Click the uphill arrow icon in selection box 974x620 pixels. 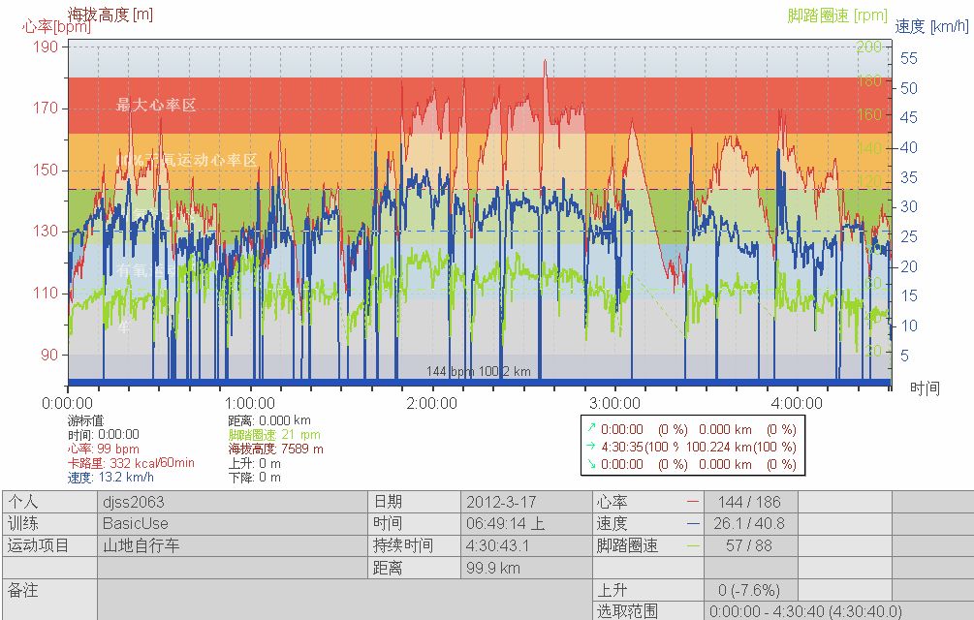[591, 427]
